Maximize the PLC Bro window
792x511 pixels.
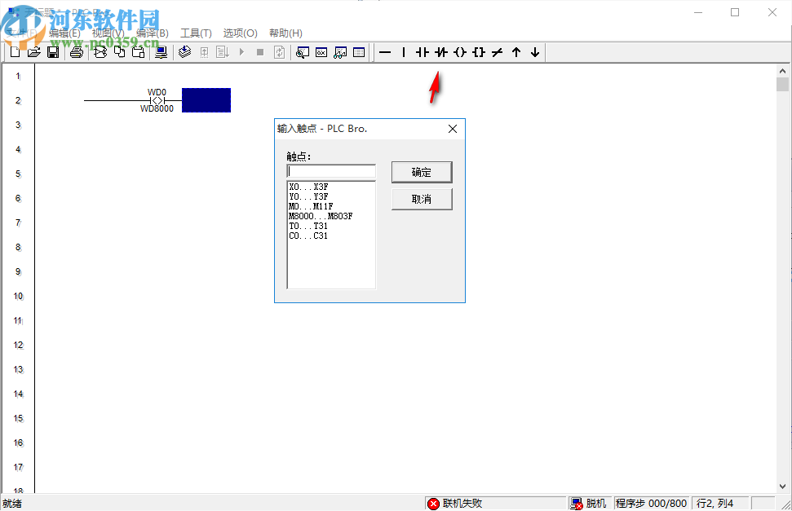(735, 12)
